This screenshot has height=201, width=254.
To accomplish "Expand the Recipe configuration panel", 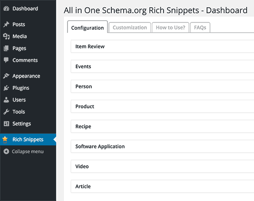I will coord(162,126).
